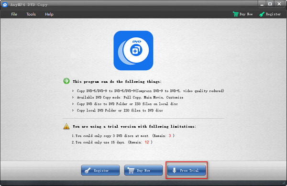Viewport: 287px width, 186px height.
Task: Click 'Copy DVD disc to DVD Folder' line
Action: click(127, 104)
